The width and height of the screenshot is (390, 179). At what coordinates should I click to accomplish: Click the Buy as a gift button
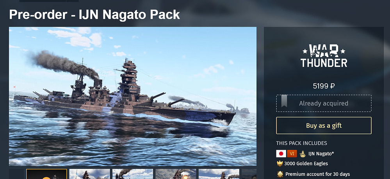(324, 125)
